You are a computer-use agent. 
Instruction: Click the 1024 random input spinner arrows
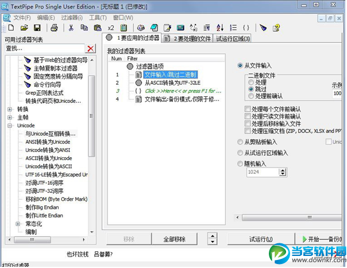[283, 172]
